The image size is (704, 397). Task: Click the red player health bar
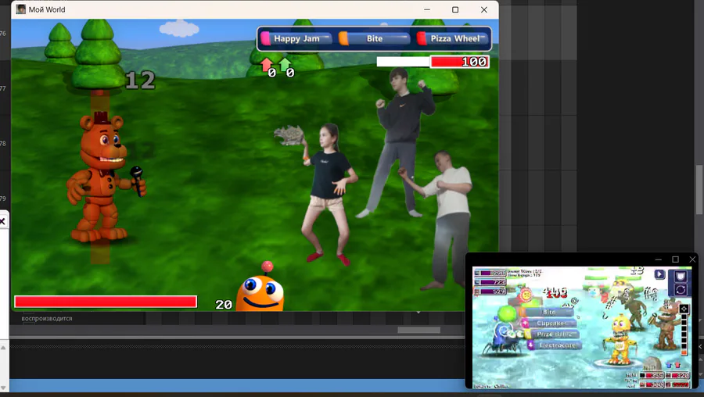(106, 302)
